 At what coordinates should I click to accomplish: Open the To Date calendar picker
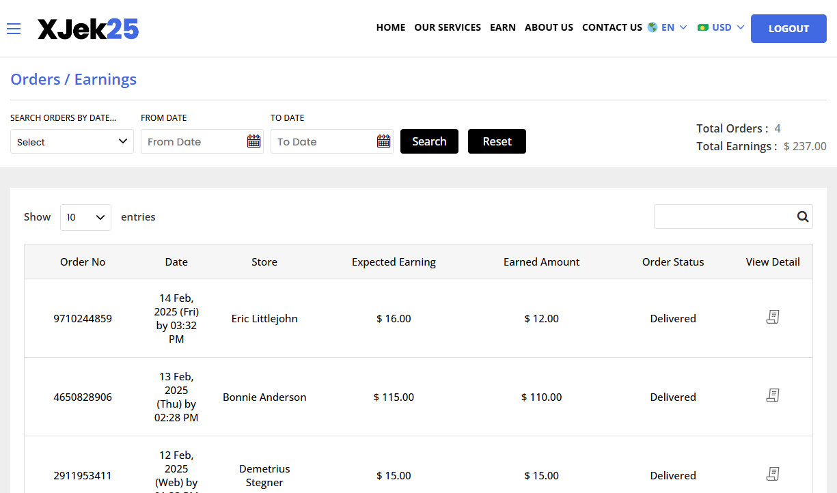[x=383, y=141]
